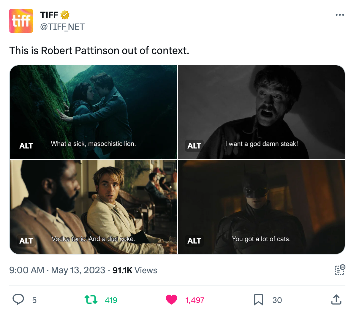Screen dimensions: 354x313
Task: Open the @TIFF_NET handle link
Action: point(62,27)
